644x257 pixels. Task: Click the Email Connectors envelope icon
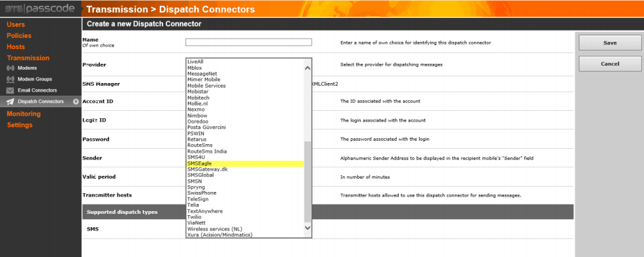pos(10,90)
